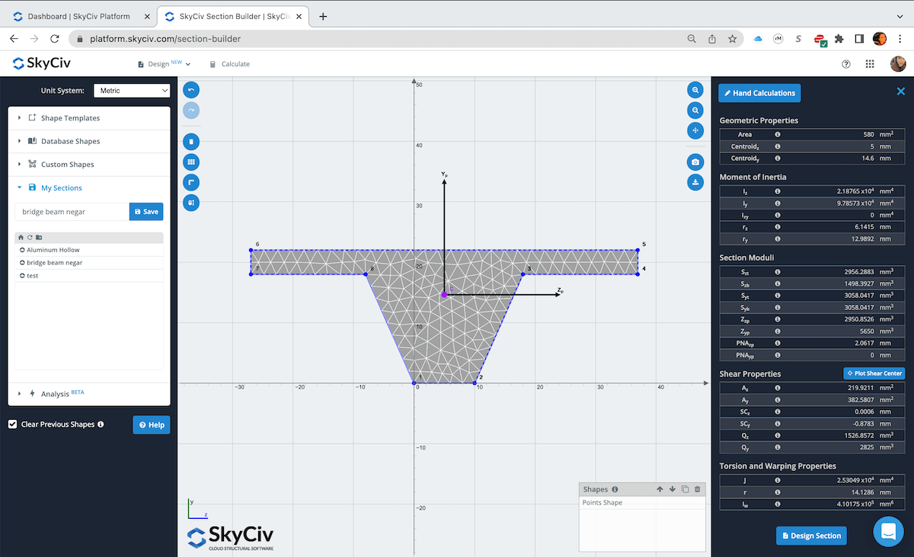
Task: Click the delete shape icon on the left toolbar
Action: click(191, 141)
